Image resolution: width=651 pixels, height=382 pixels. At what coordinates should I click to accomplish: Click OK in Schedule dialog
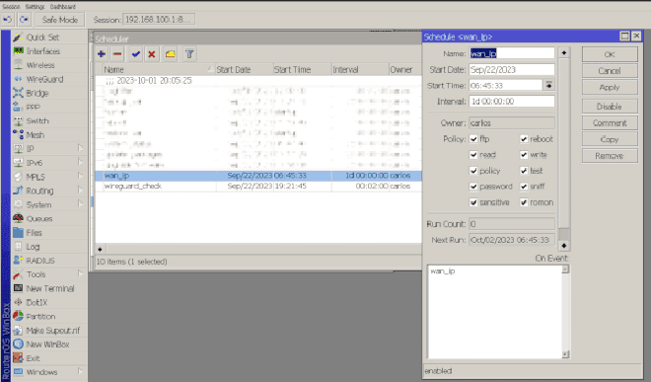point(610,54)
